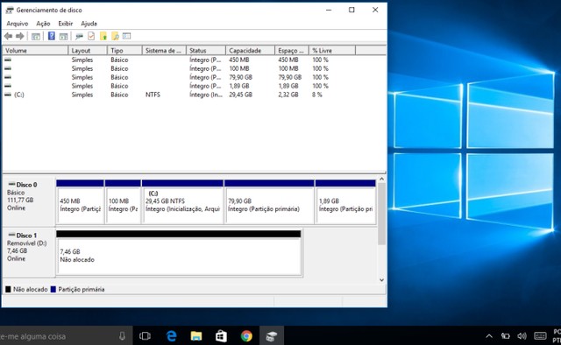Click the Disco 1 removable disk label
This screenshot has height=345, width=561.
(x=29, y=253)
